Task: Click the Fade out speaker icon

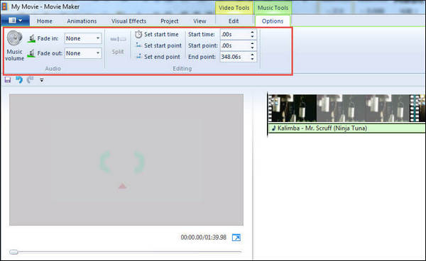Action: pyautogui.click(x=31, y=53)
